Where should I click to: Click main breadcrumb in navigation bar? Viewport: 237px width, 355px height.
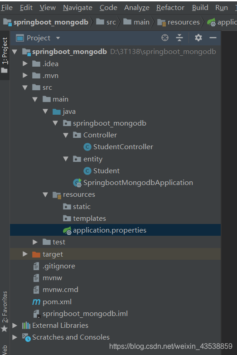pyautogui.click(x=136, y=22)
